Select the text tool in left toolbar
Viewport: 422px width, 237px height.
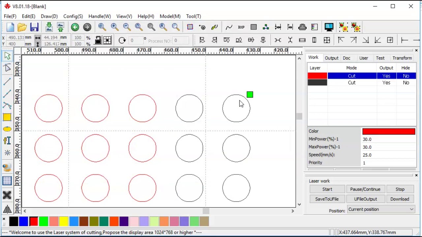pyautogui.click(x=7, y=141)
